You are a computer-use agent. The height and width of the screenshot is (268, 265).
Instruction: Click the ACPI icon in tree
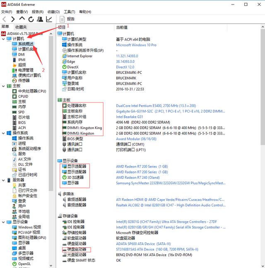pos(14,128)
